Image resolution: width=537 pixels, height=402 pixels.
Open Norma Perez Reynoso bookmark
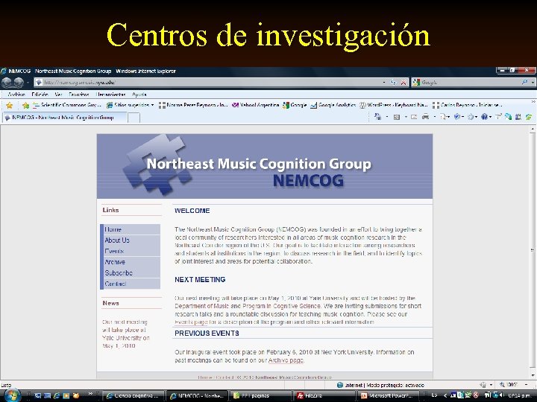pyautogui.click(x=193, y=105)
